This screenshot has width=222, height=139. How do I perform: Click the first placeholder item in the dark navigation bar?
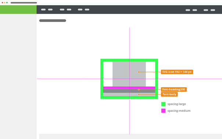pos(43,10)
